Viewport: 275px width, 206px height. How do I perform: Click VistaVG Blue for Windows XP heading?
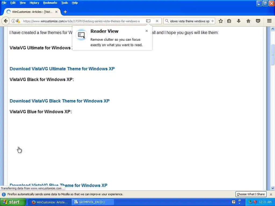click(x=41, y=112)
